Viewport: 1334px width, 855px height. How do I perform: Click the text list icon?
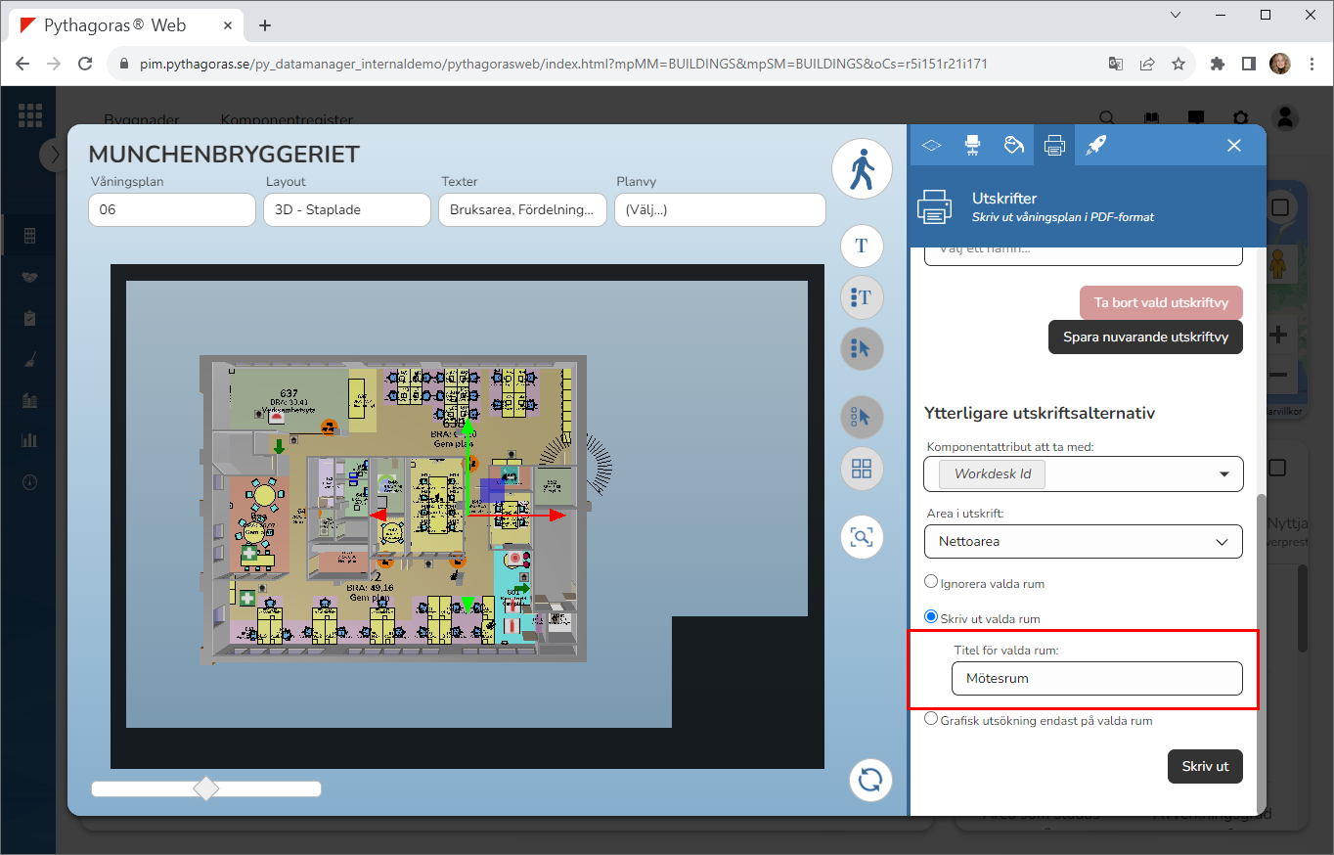tap(862, 296)
